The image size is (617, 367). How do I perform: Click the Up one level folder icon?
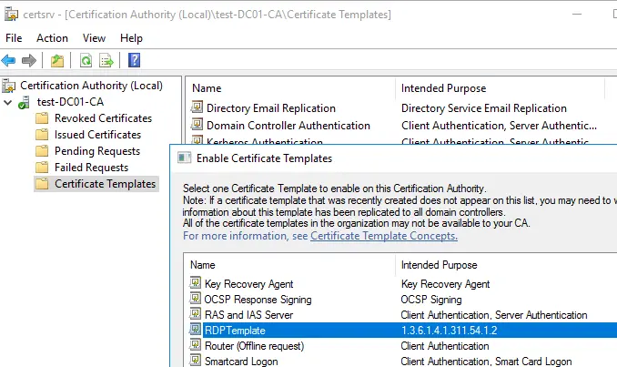pyautogui.click(x=57, y=61)
